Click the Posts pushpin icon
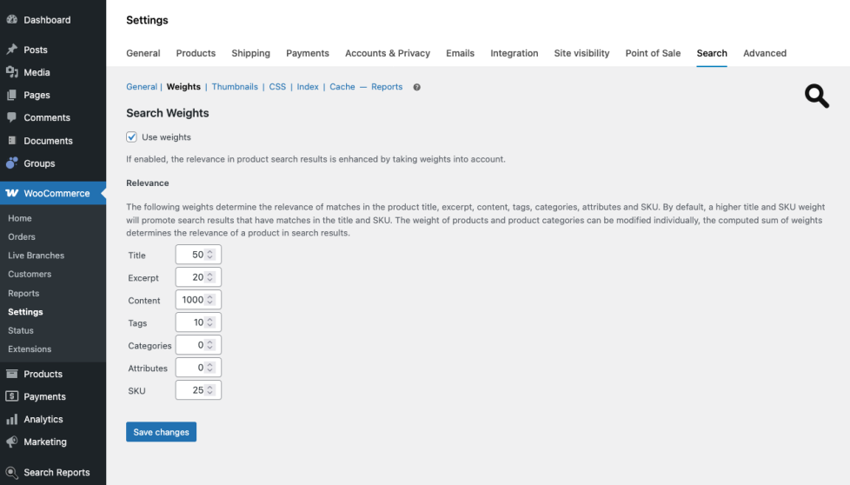Image resolution: width=850 pixels, height=485 pixels. click(x=12, y=50)
